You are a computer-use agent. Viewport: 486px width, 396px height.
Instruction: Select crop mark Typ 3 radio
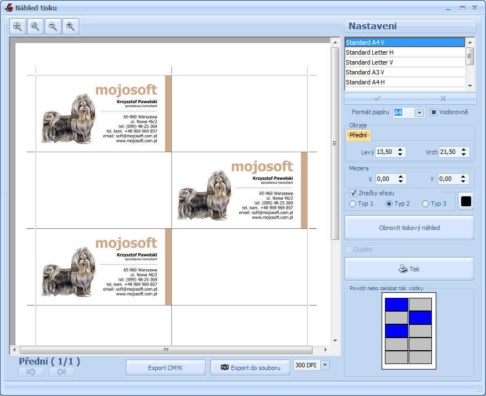pos(425,204)
